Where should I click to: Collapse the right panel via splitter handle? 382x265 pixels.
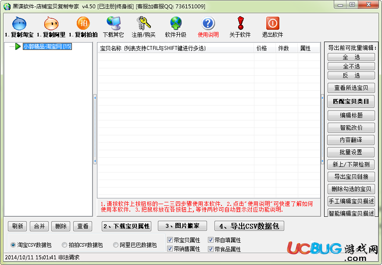coord(322,129)
